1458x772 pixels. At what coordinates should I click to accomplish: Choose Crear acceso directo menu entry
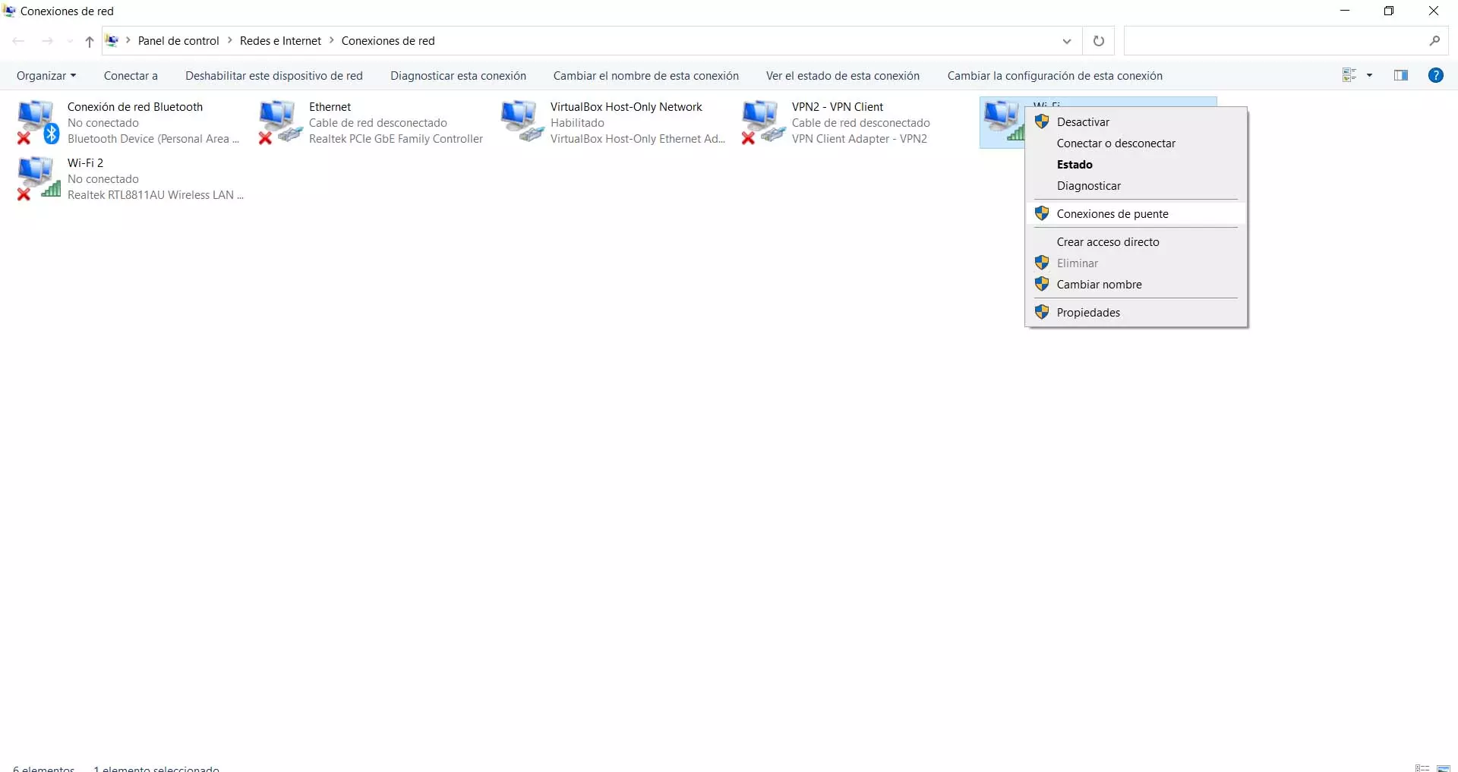(1136, 242)
